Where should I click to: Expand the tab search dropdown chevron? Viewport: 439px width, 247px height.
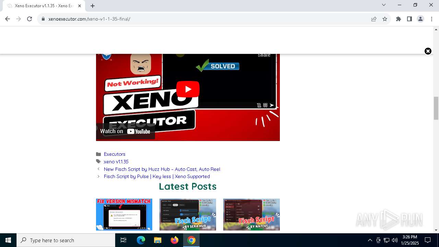pos(384,5)
